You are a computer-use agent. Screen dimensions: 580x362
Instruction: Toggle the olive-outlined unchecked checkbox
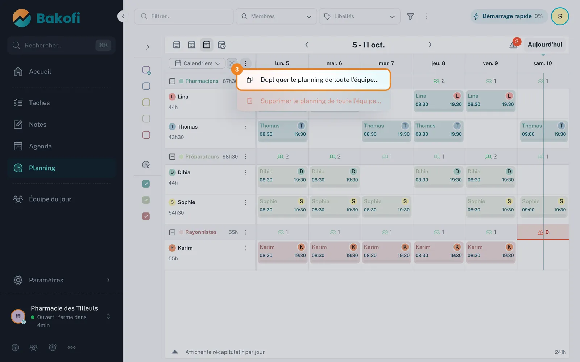[146, 102]
